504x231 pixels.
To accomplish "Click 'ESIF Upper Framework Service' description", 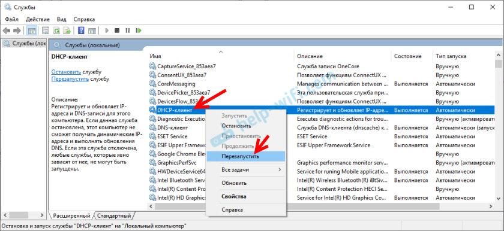I will 334,145.
